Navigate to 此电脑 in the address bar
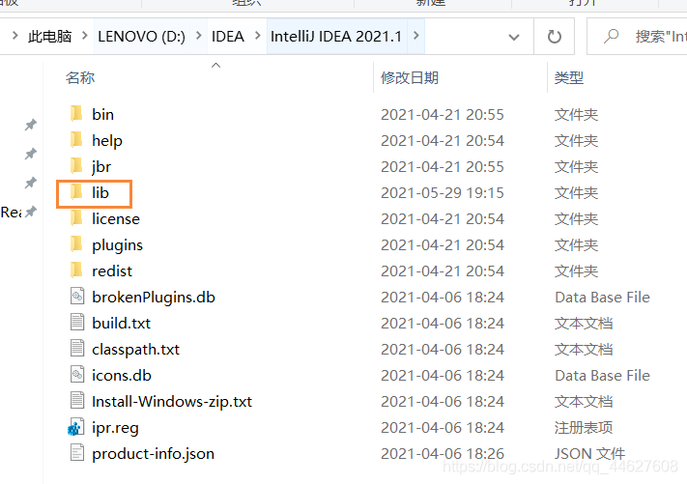Screen dimensions: 687x484 click(49, 37)
